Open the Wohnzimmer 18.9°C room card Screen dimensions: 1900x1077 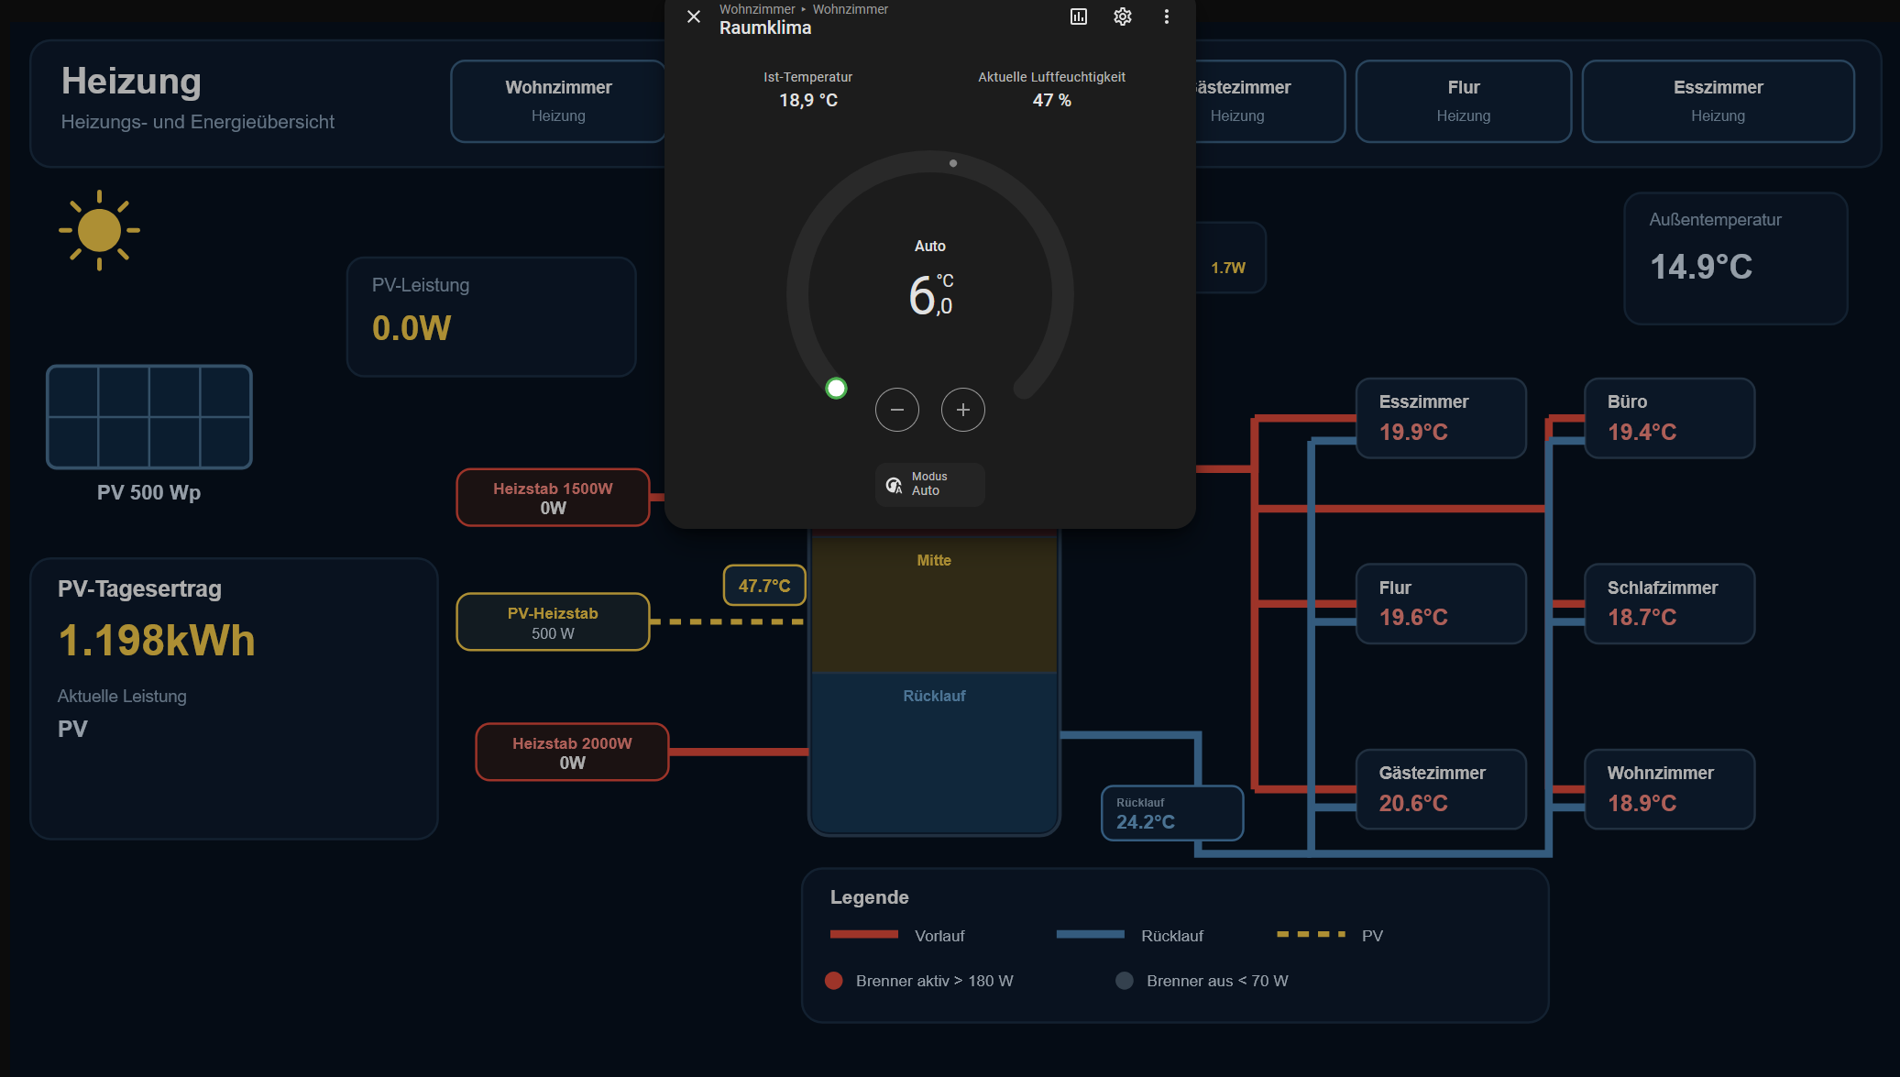point(1670,789)
